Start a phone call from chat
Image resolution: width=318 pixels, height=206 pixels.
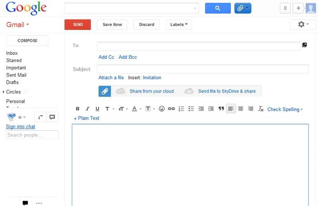pos(40,117)
